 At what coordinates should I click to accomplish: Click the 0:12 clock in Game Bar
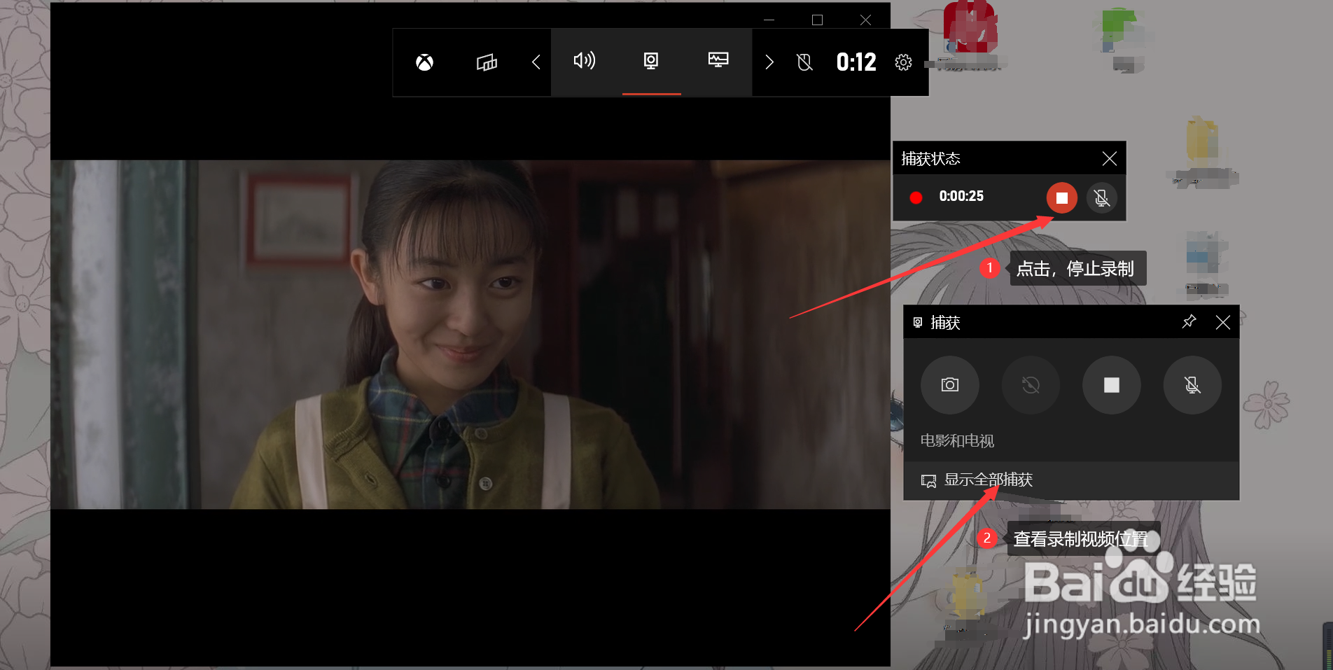pyautogui.click(x=856, y=62)
